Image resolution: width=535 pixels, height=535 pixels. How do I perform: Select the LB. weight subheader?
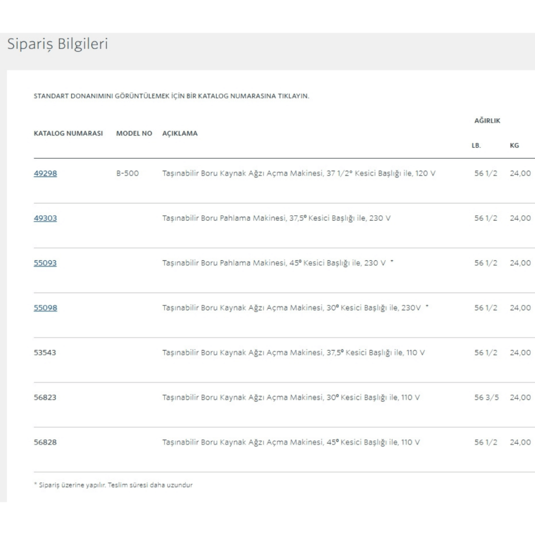pos(476,145)
